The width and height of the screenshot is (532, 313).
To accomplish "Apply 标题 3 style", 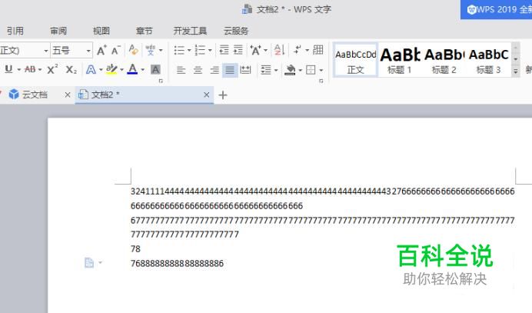I will tap(489, 61).
